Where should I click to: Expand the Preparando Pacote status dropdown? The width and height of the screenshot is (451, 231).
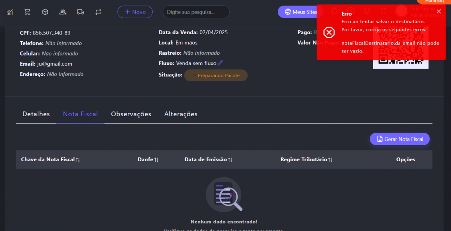tap(216, 75)
